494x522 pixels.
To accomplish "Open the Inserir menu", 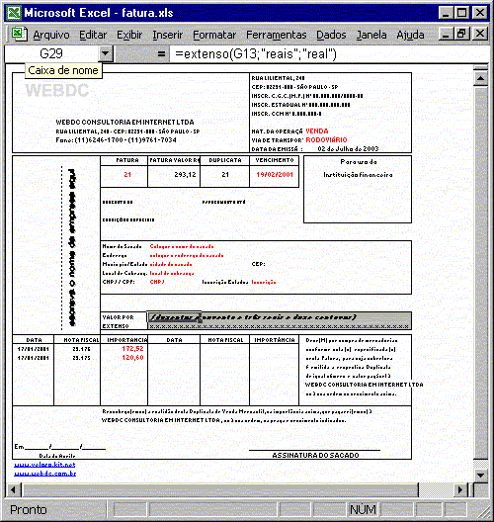I will click(167, 35).
